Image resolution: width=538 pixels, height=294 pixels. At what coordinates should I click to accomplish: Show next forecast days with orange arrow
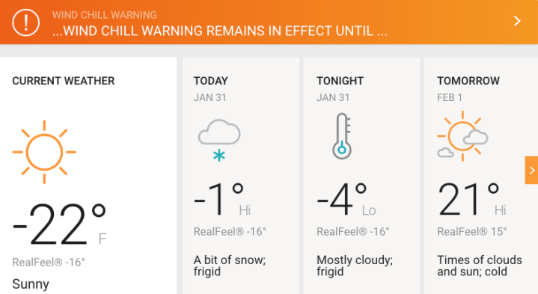[x=531, y=170]
